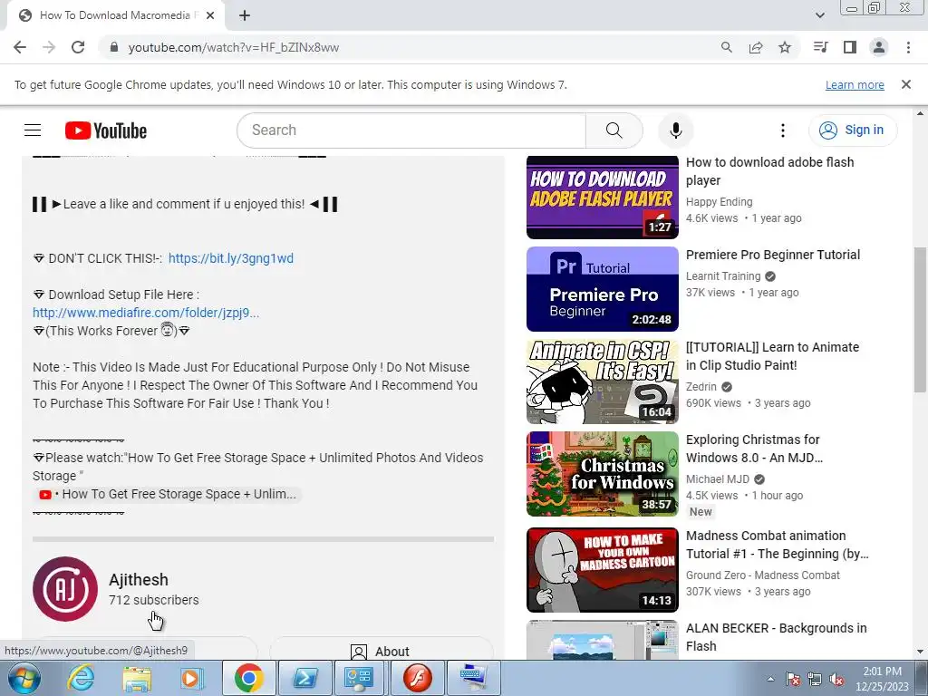
Task: Start voice search with microphone icon
Action: tap(675, 130)
